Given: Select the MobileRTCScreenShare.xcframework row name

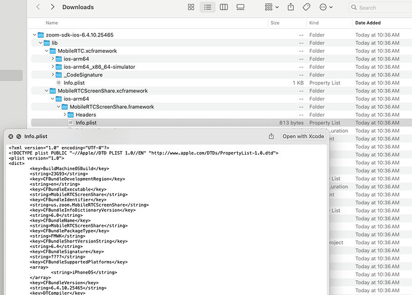Looking at the screenshot, I should tap(103, 91).
